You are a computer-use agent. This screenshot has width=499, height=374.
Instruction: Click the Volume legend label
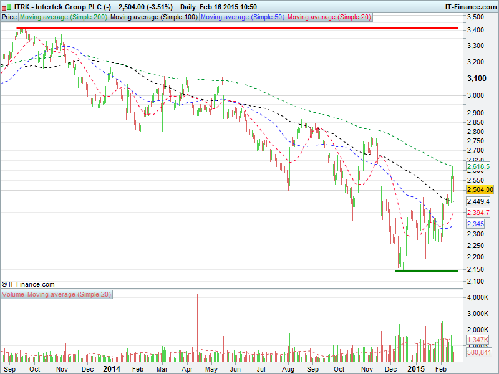tap(13, 294)
